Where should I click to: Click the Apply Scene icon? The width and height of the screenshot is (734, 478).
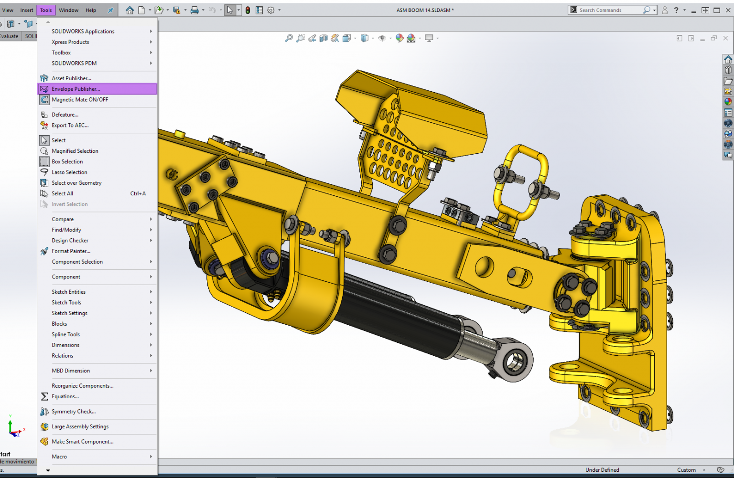pos(411,38)
